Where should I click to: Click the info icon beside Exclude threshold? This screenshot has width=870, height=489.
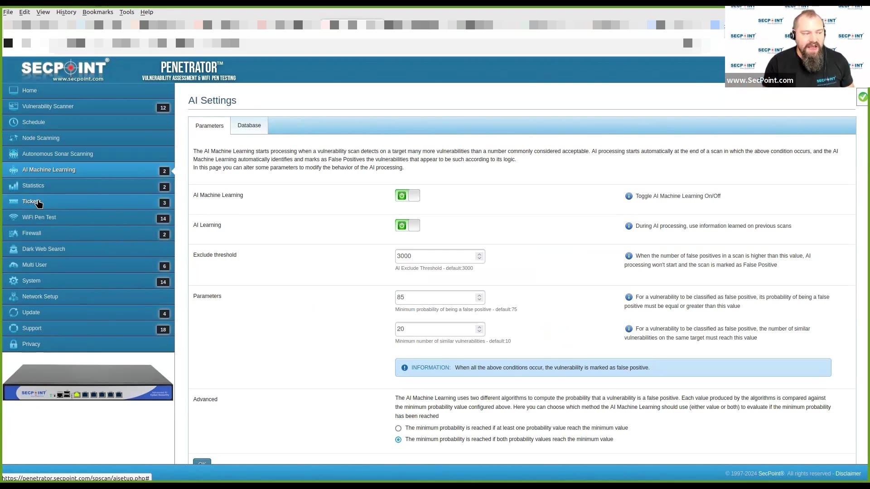click(x=629, y=256)
